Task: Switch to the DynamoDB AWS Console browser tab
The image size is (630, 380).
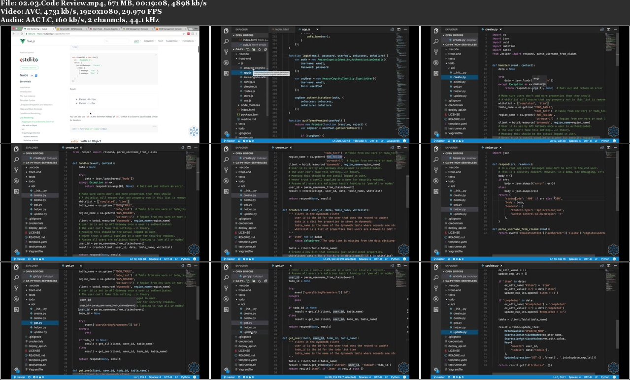Action: click(70, 29)
